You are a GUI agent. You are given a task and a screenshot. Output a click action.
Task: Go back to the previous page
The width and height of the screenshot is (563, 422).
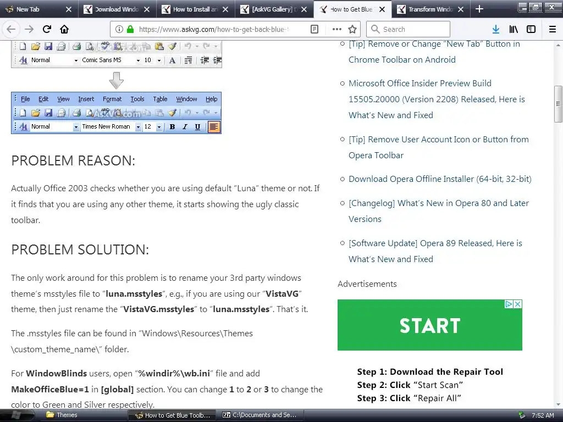[11, 30]
